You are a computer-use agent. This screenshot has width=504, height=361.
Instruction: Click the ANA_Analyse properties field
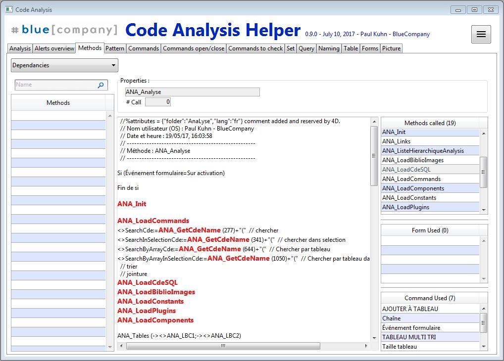[192, 92]
